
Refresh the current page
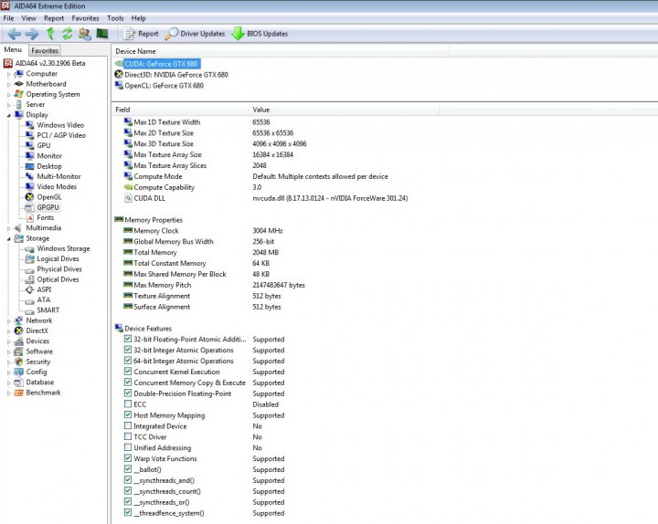(67, 34)
